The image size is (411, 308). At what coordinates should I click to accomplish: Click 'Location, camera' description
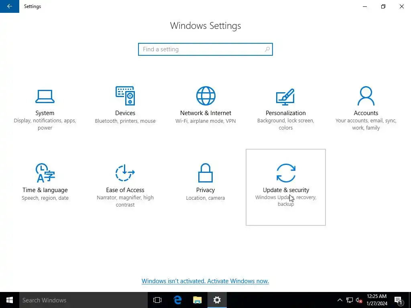(x=205, y=198)
